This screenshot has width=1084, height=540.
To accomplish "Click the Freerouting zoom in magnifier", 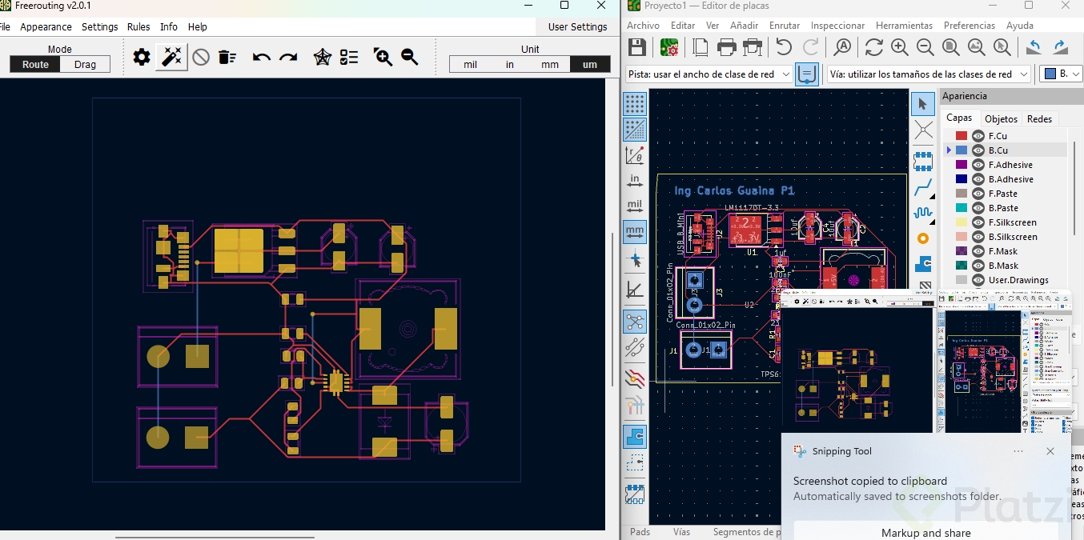I will click(x=383, y=57).
